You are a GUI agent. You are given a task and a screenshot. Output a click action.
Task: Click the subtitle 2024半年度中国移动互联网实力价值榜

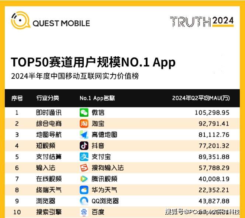tap(75, 76)
